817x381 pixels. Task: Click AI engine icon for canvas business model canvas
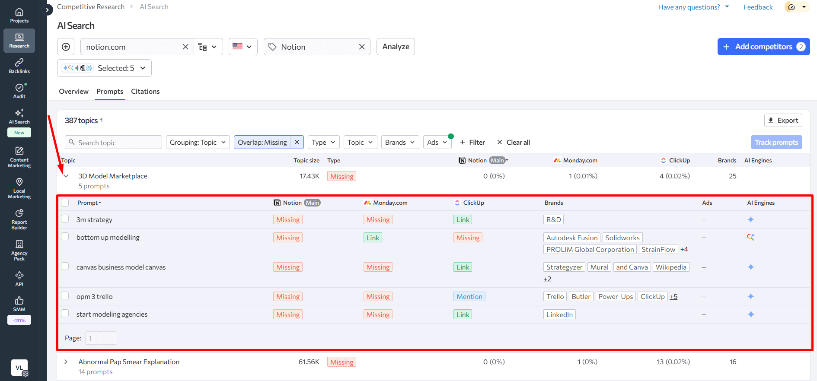(x=750, y=267)
